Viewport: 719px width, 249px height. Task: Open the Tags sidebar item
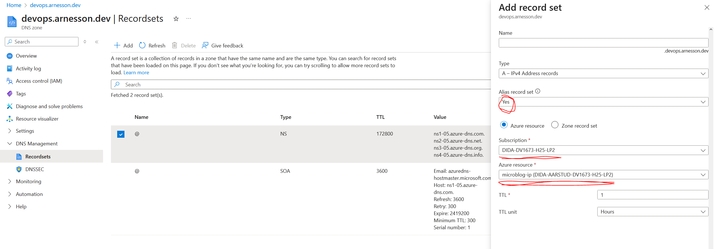21,94
